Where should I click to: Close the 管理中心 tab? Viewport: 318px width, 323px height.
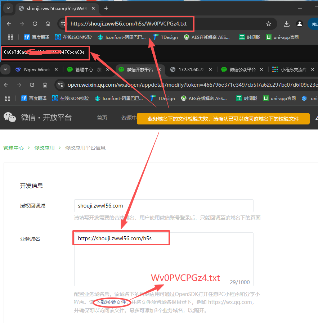click(107, 70)
